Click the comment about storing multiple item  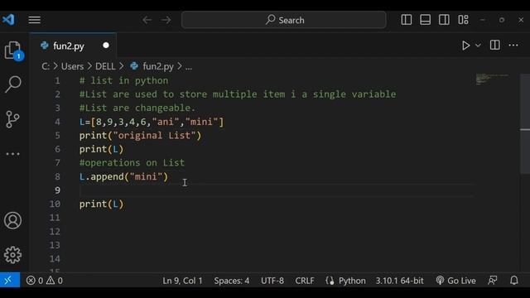point(238,94)
